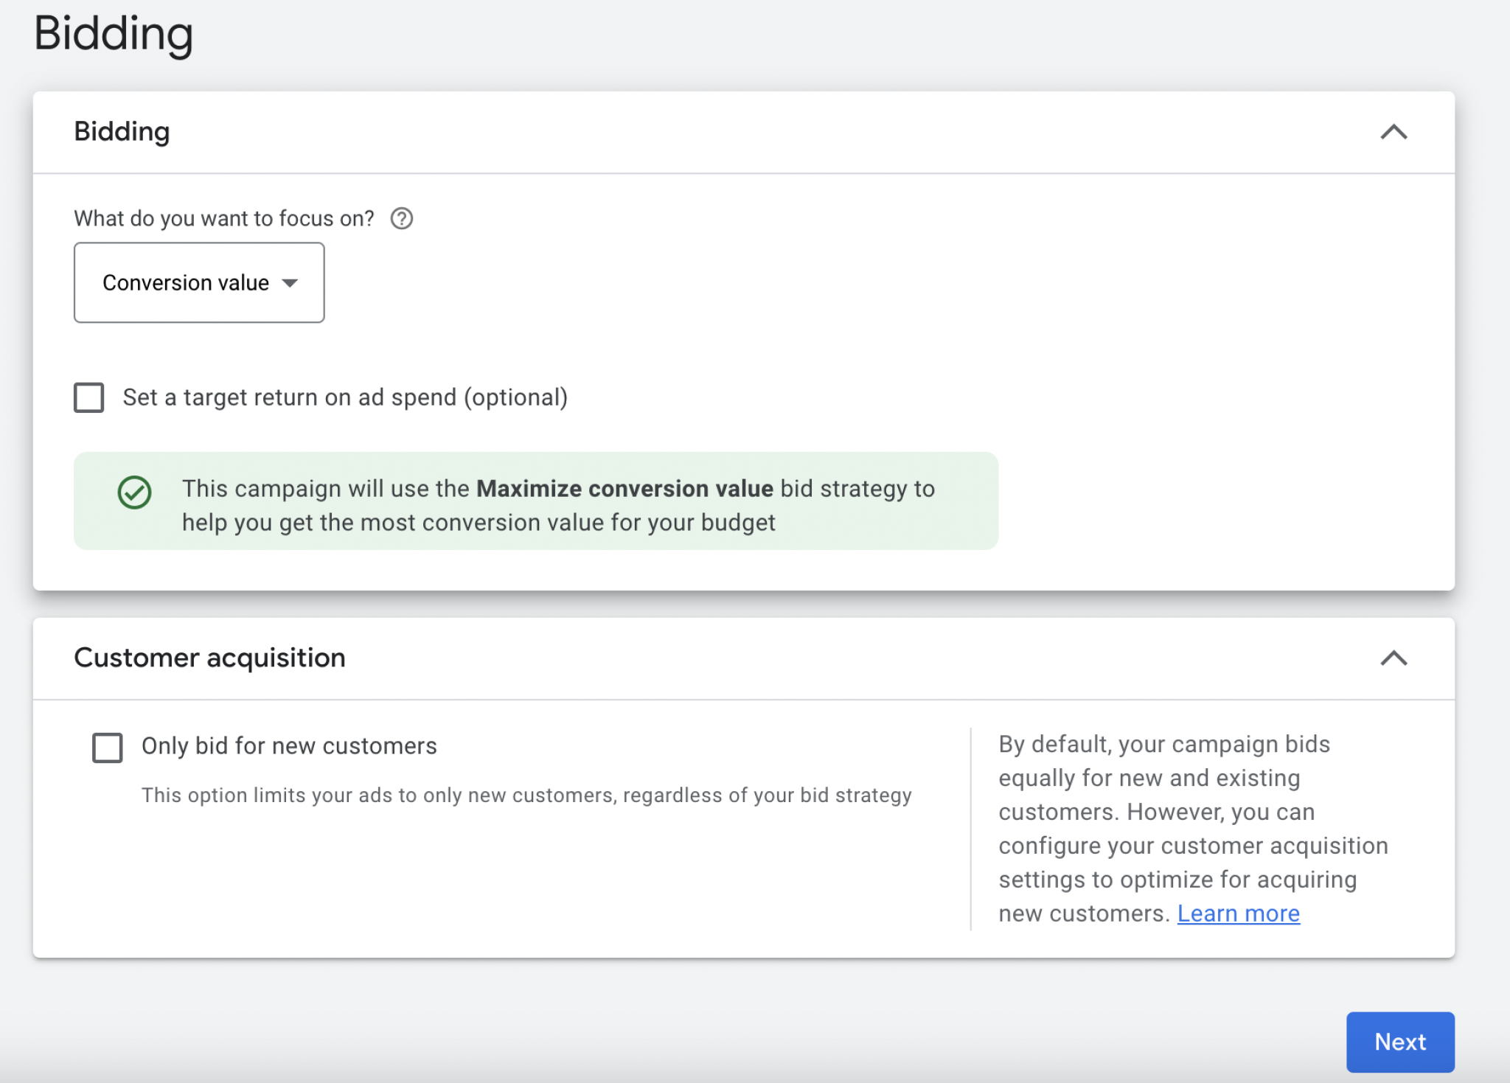Collapse the Customer acquisition section chevron
Viewport: 1510px width, 1083px height.
pos(1393,658)
